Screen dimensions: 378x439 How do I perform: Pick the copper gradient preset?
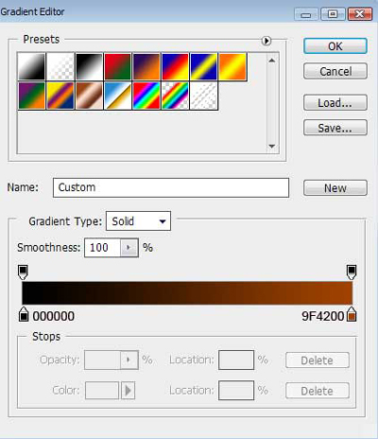89,96
